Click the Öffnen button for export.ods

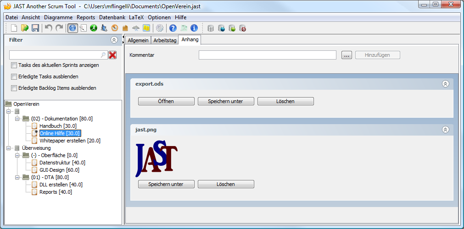coord(166,101)
